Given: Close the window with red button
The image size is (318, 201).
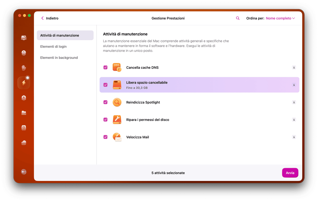Looking at the screenshot, I should (20, 16).
